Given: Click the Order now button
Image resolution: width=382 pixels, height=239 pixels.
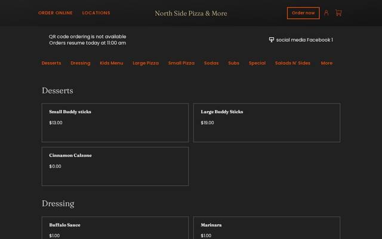Looking at the screenshot, I should click(303, 13).
